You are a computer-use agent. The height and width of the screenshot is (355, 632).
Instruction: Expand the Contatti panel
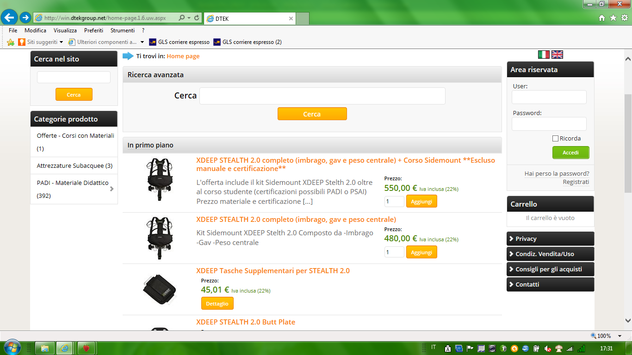pos(550,285)
